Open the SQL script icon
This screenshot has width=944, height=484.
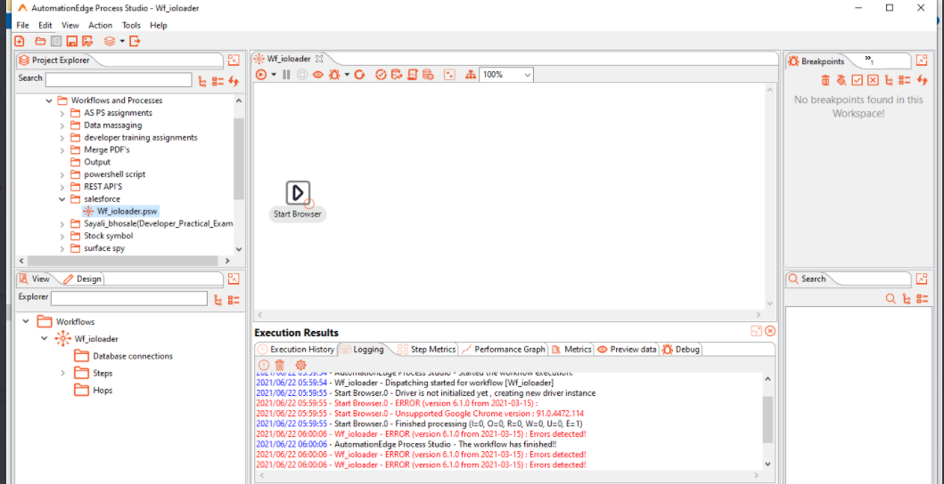pos(413,75)
